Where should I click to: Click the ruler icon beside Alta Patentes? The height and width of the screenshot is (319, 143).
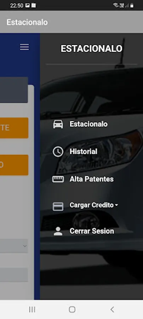58,179
